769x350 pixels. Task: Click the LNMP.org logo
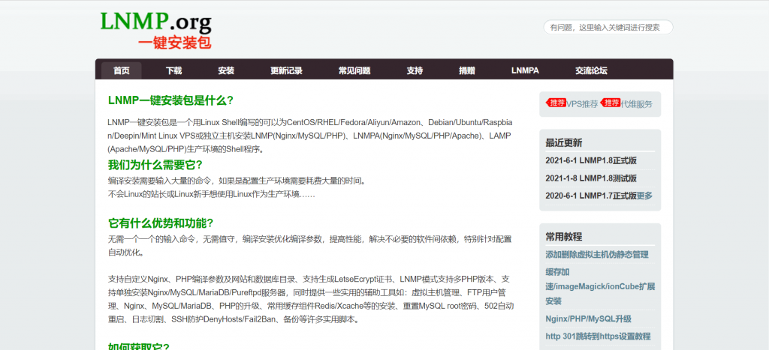coord(155,29)
